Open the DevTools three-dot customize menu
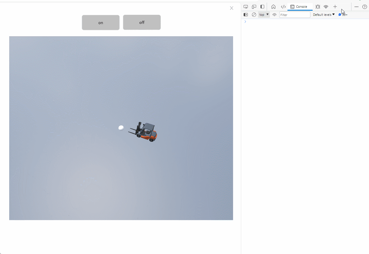Viewport: 369px width, 254px height. (x=356, y=7)
